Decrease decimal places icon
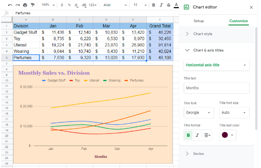 point(76,5)
